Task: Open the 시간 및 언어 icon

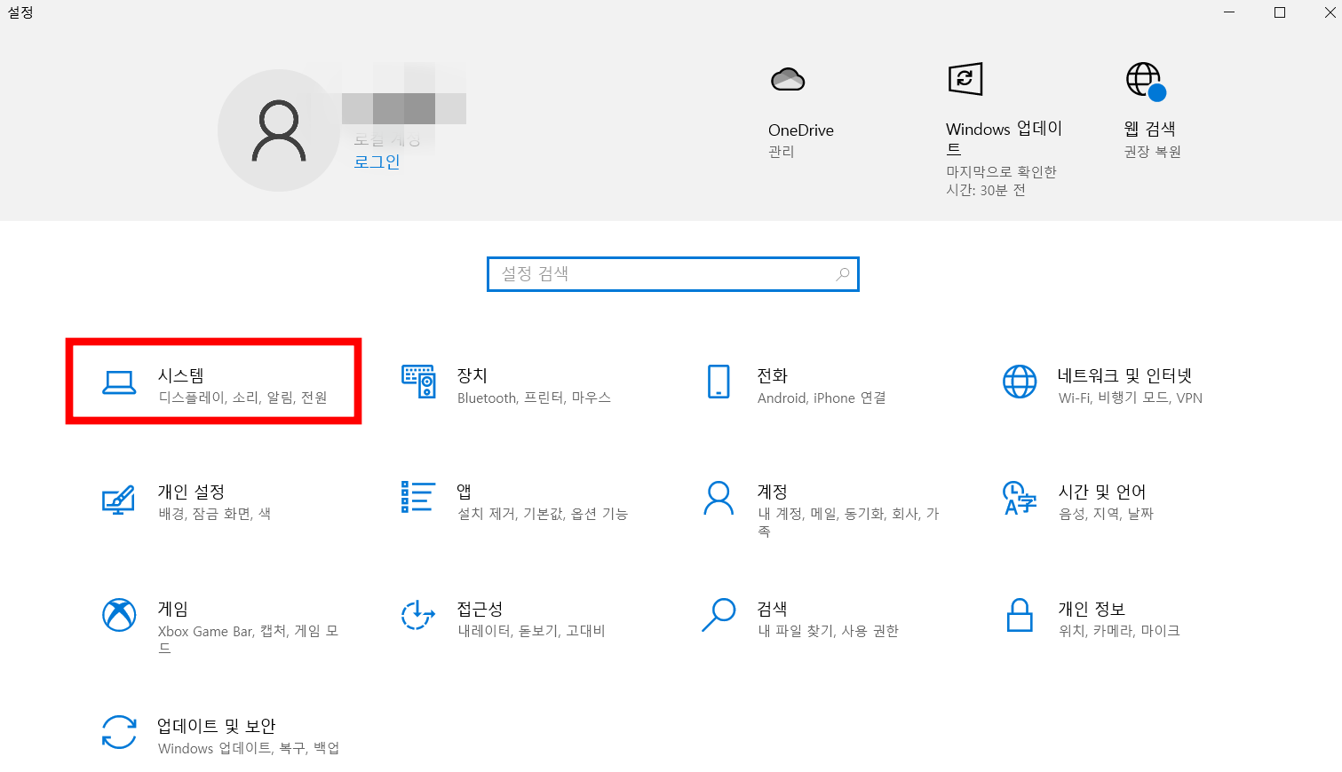Action: click(1020, 498)
